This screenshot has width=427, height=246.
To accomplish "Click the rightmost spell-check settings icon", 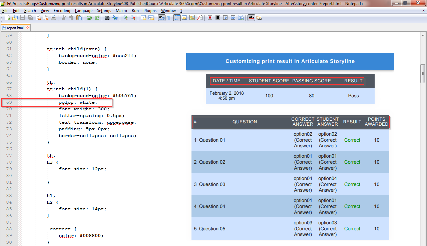I will point(259,18).
